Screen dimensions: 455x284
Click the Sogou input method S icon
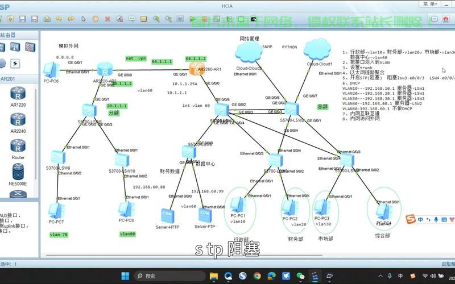tap(411, 219)
